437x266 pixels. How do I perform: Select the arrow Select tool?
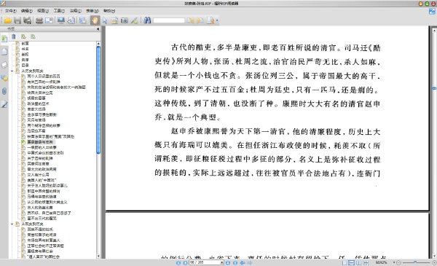105,20
